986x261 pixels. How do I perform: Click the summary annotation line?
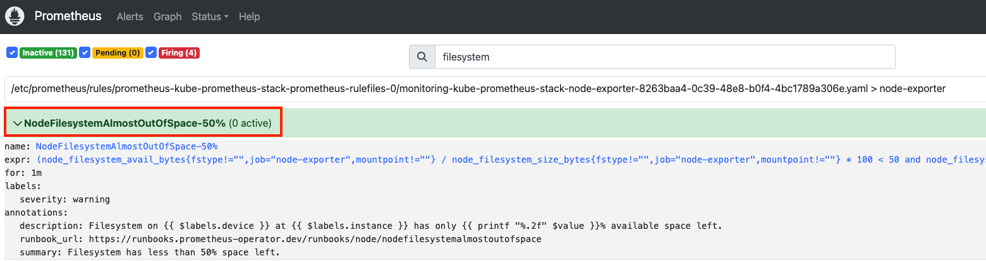(x=150, y=252)
